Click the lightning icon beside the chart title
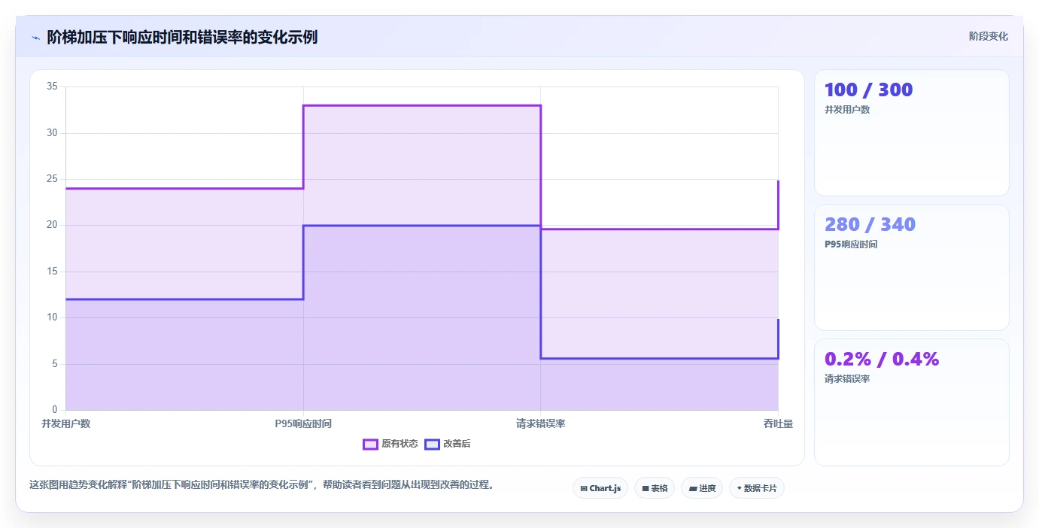This screenshot has height=528, width=1039. click(35, 38)
